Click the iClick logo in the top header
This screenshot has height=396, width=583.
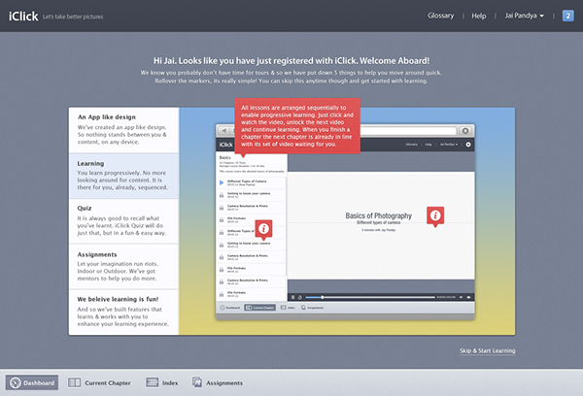pos(23,16)
